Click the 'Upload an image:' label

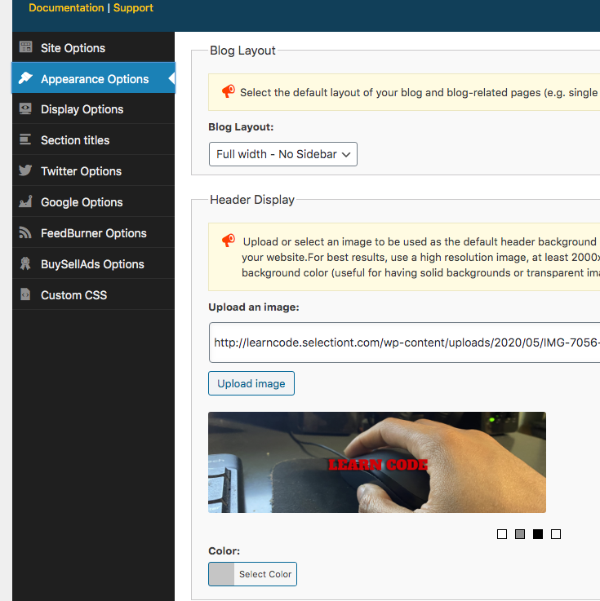tap(254, 307)
